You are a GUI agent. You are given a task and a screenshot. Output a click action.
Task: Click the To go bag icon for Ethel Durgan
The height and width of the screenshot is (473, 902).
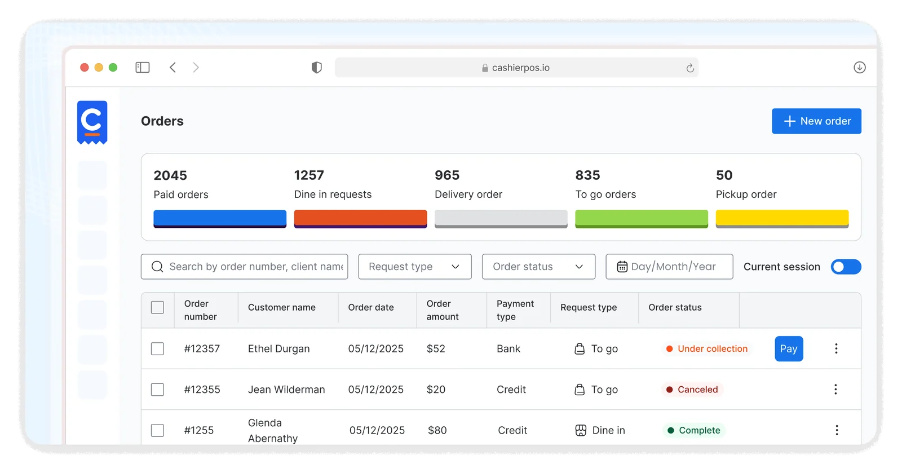click(x=580, y=348)
